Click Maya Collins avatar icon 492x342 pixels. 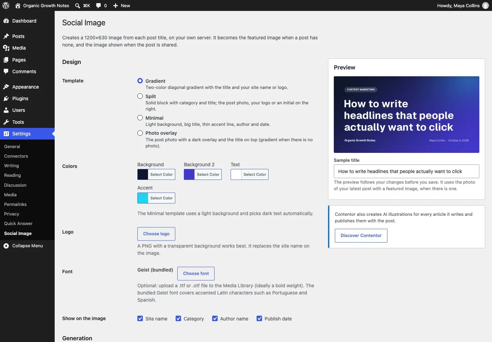pyautogui.click(x=485, y=5)
